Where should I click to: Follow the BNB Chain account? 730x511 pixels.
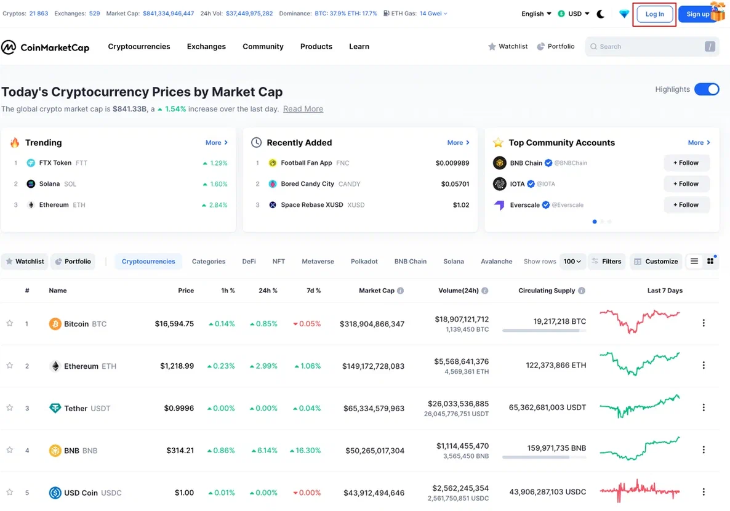point(686,163)
